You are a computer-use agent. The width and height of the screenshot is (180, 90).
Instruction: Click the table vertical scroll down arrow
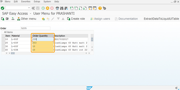92,50
